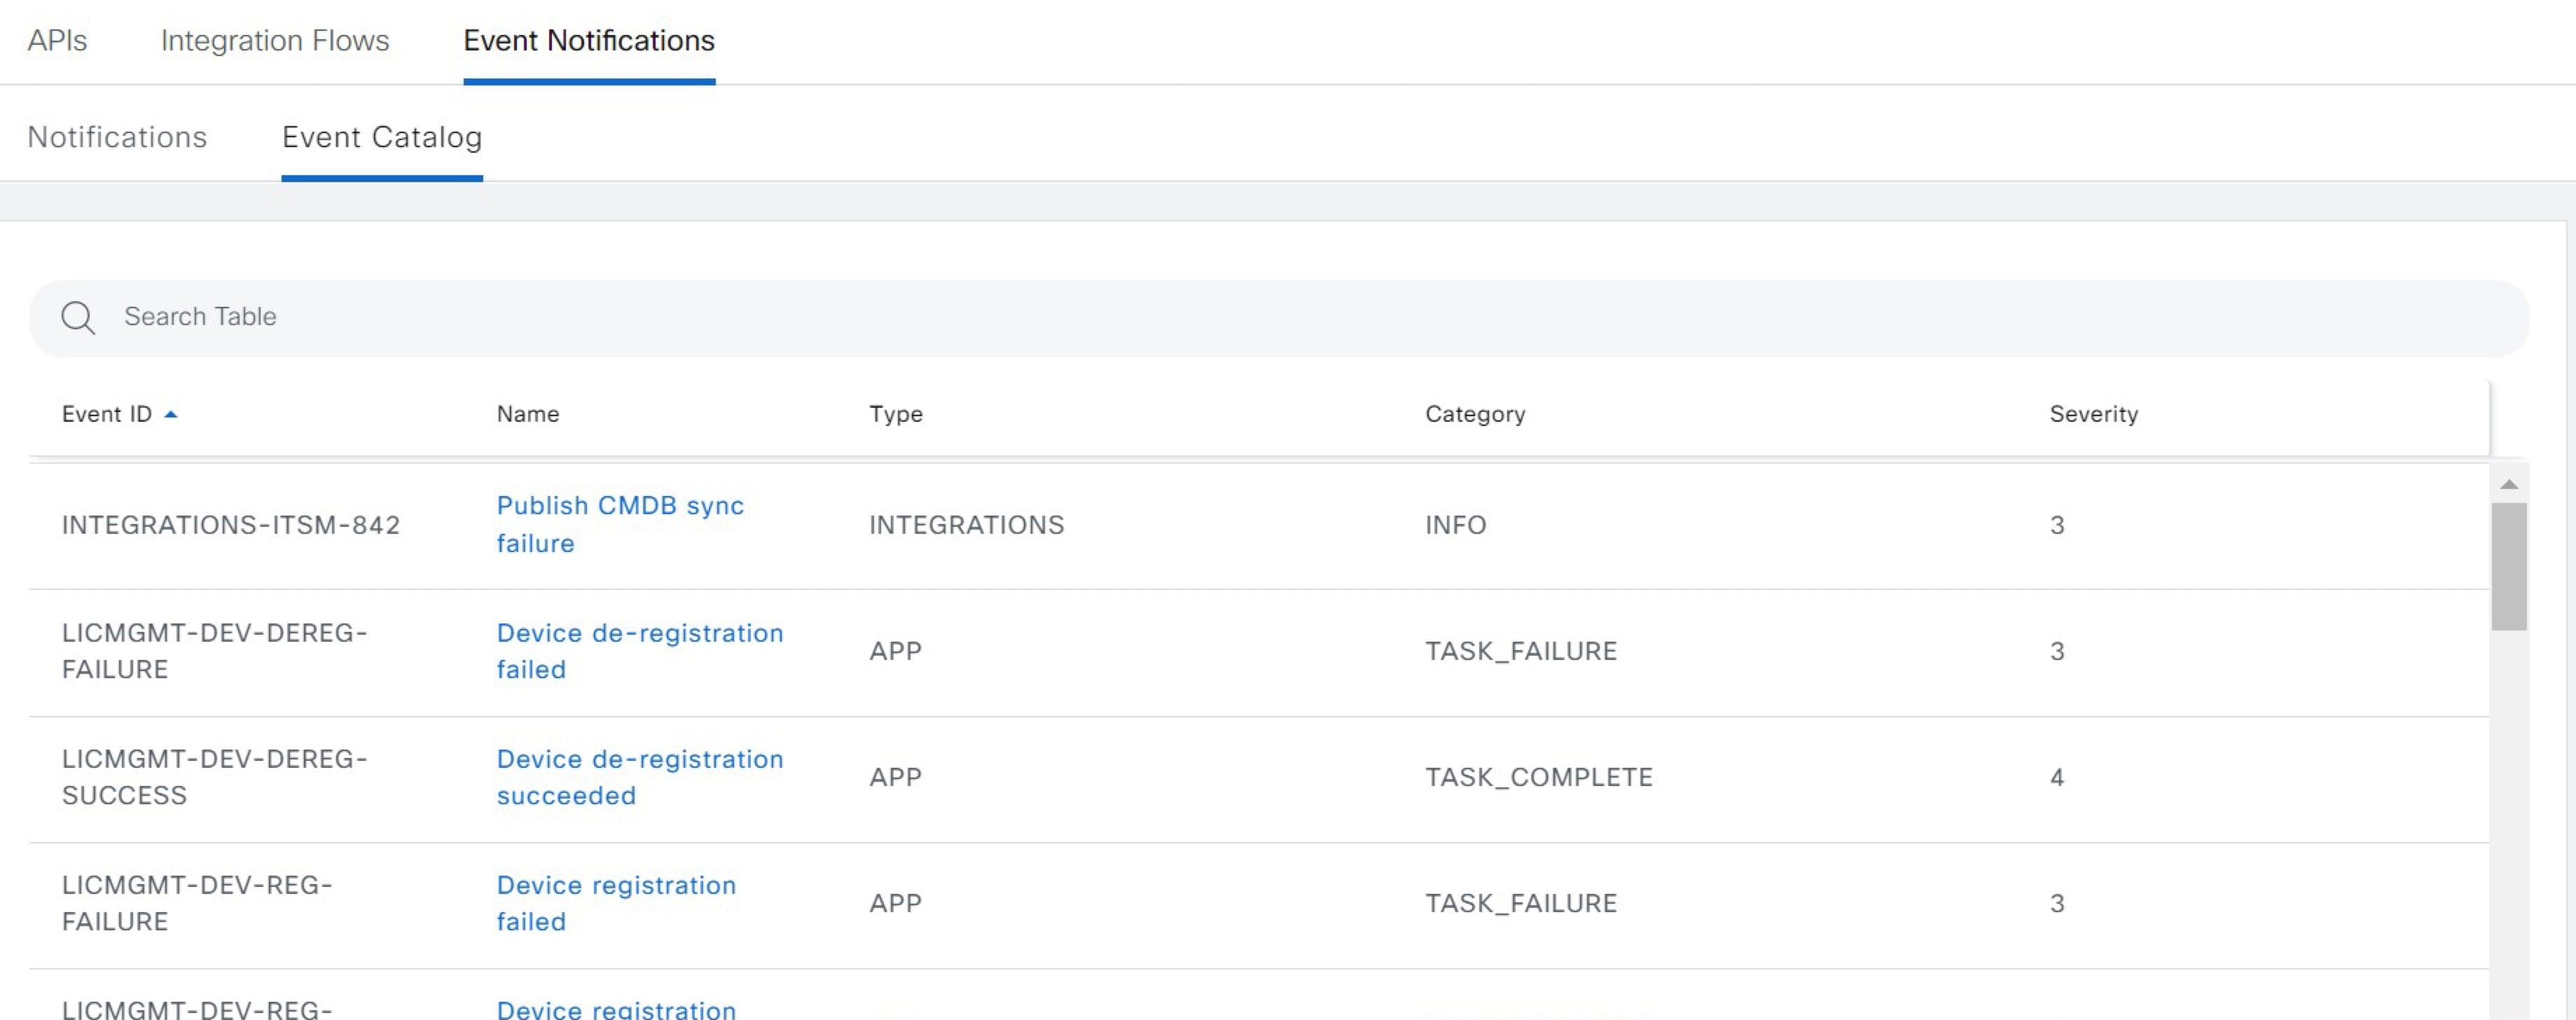Focus the Search Table field
Viewport: 2576px width, 1020px height.
pos(1279,318)
